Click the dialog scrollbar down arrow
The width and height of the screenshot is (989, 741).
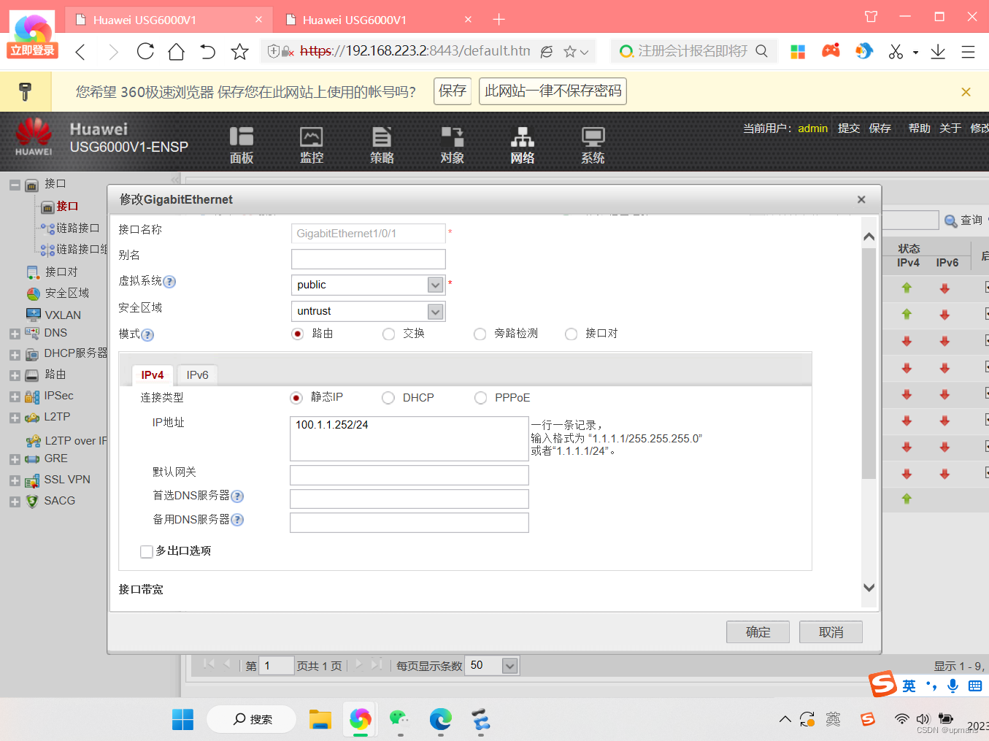869,588
